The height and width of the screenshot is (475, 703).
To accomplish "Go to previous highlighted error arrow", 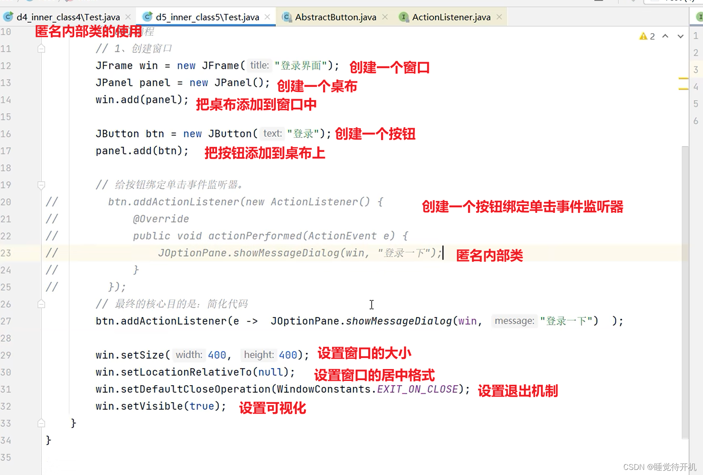I will point(665,36).
